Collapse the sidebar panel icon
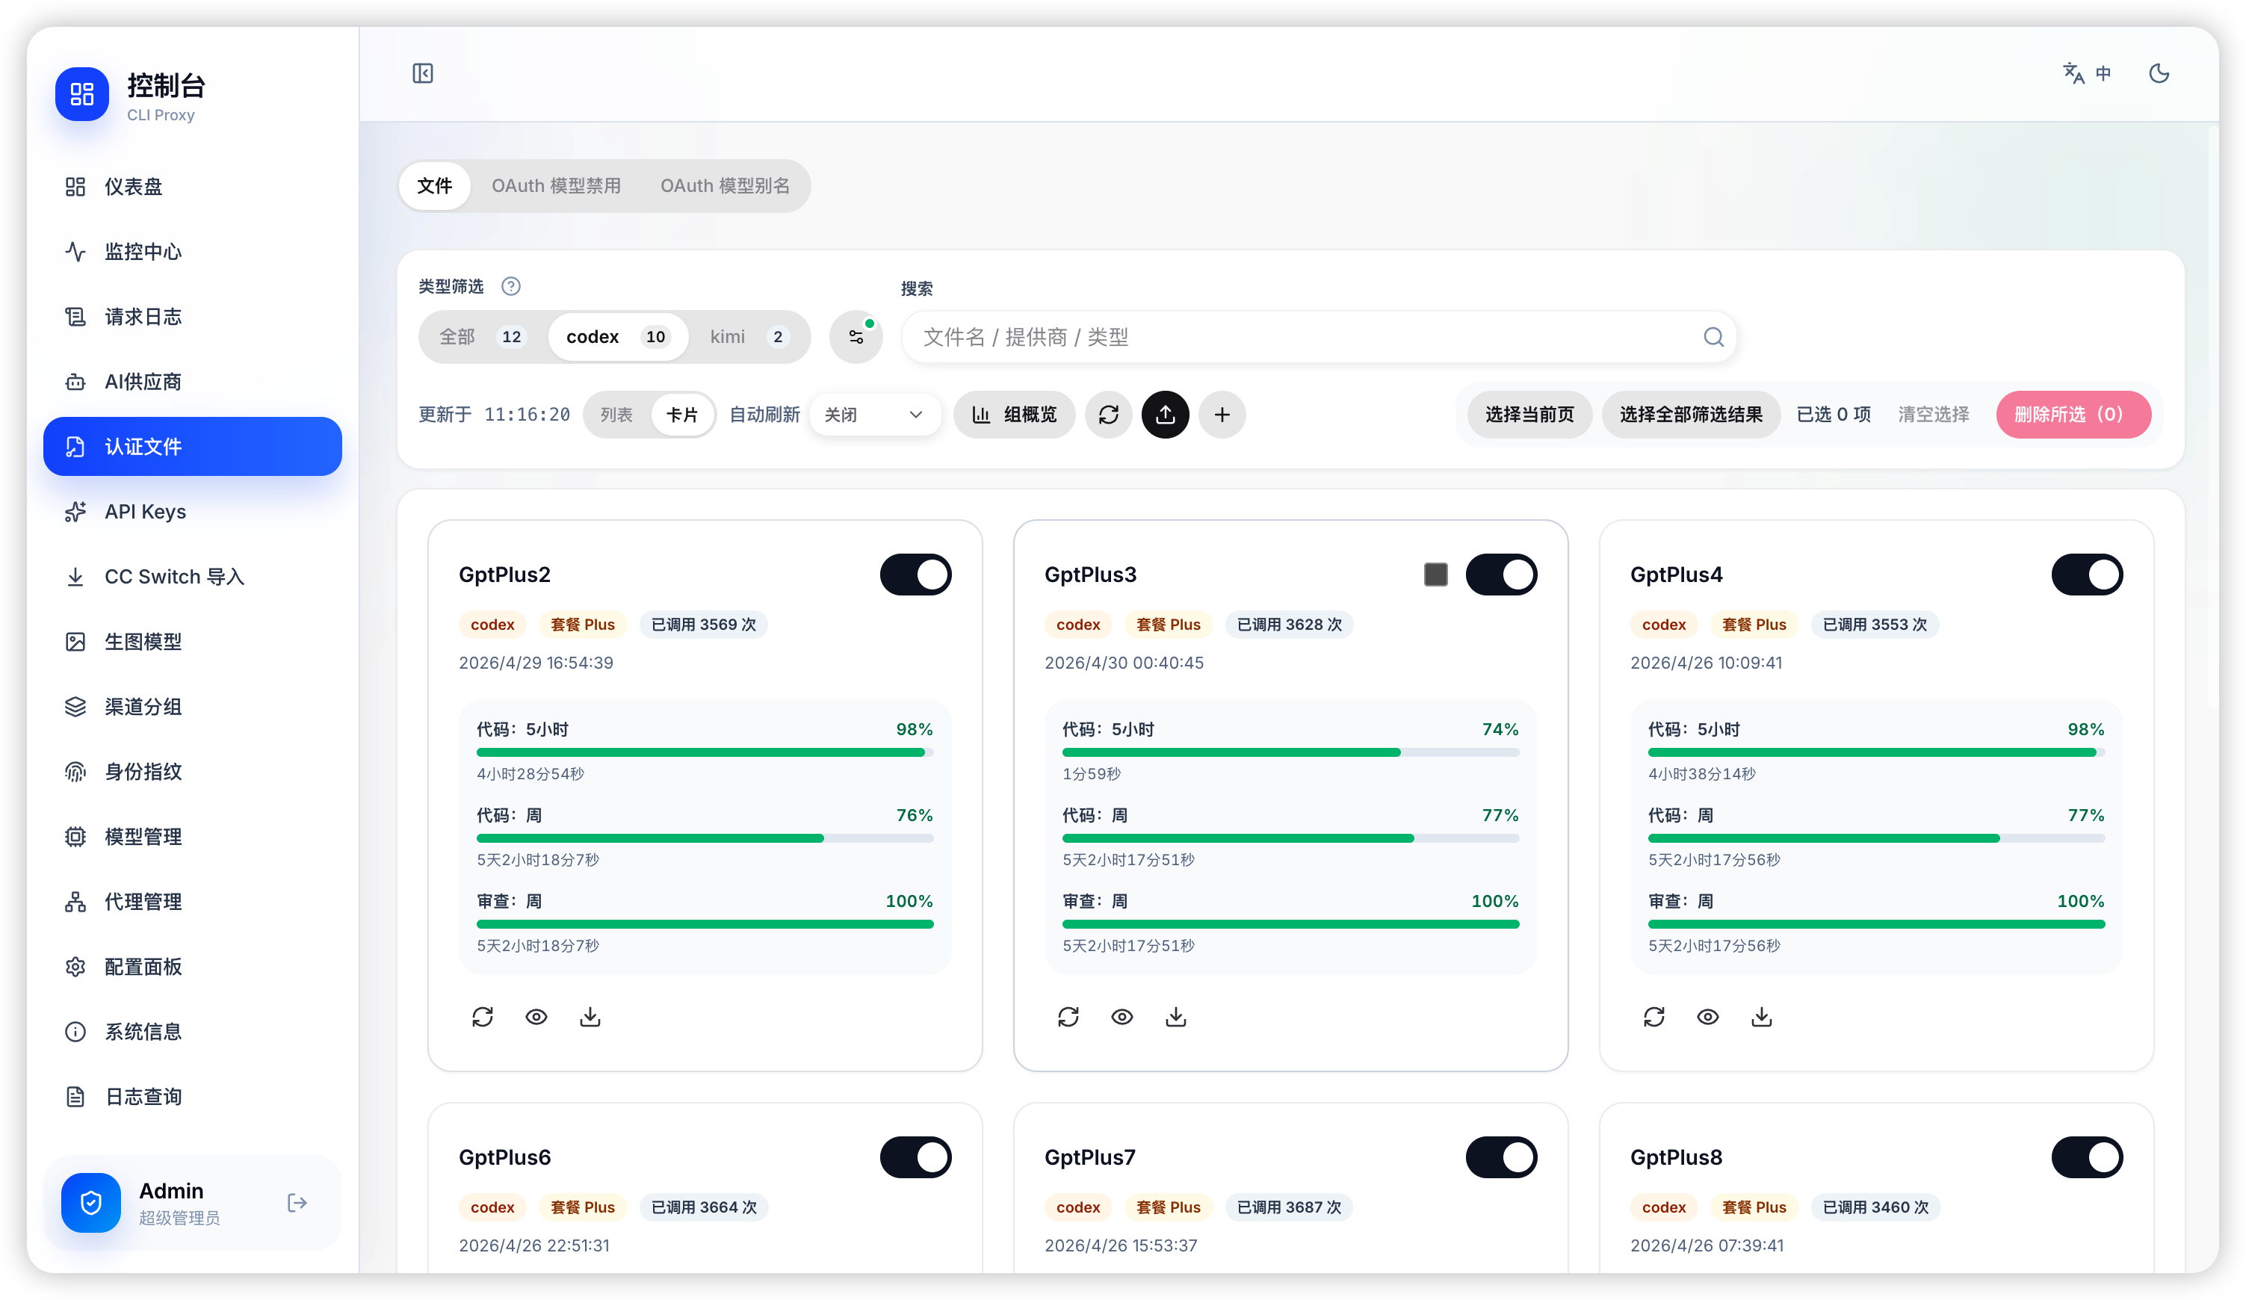Image resolution: width=2246 pixels, height=1300 pixels. click(x=422, y=73)
